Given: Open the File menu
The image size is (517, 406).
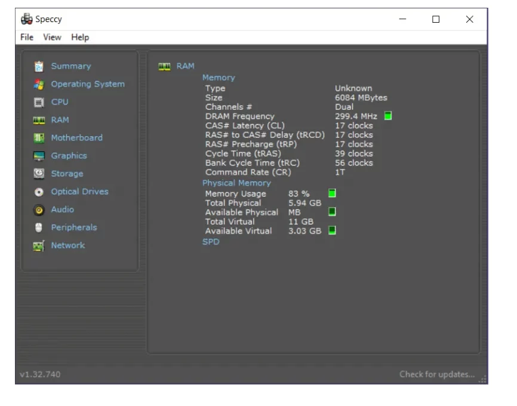Looking at the screenshot, I should pos(27,37).
